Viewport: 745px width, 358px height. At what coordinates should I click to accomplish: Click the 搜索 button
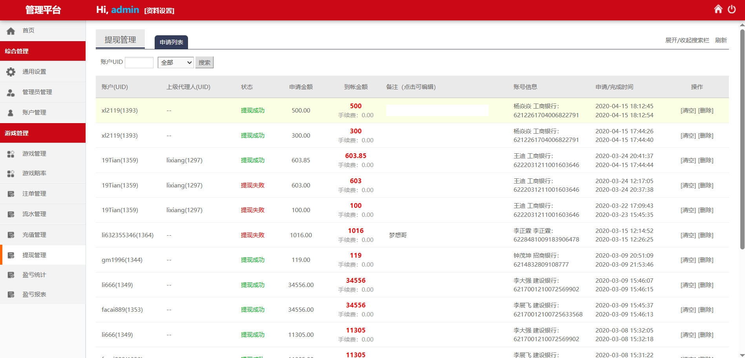(205, 62)
